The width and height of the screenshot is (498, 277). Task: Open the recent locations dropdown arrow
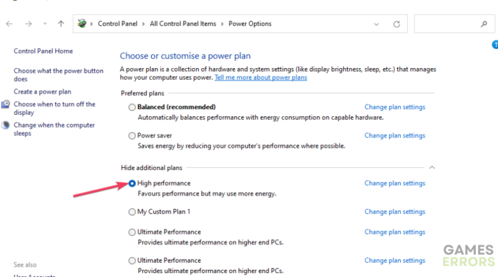[45, 24]
